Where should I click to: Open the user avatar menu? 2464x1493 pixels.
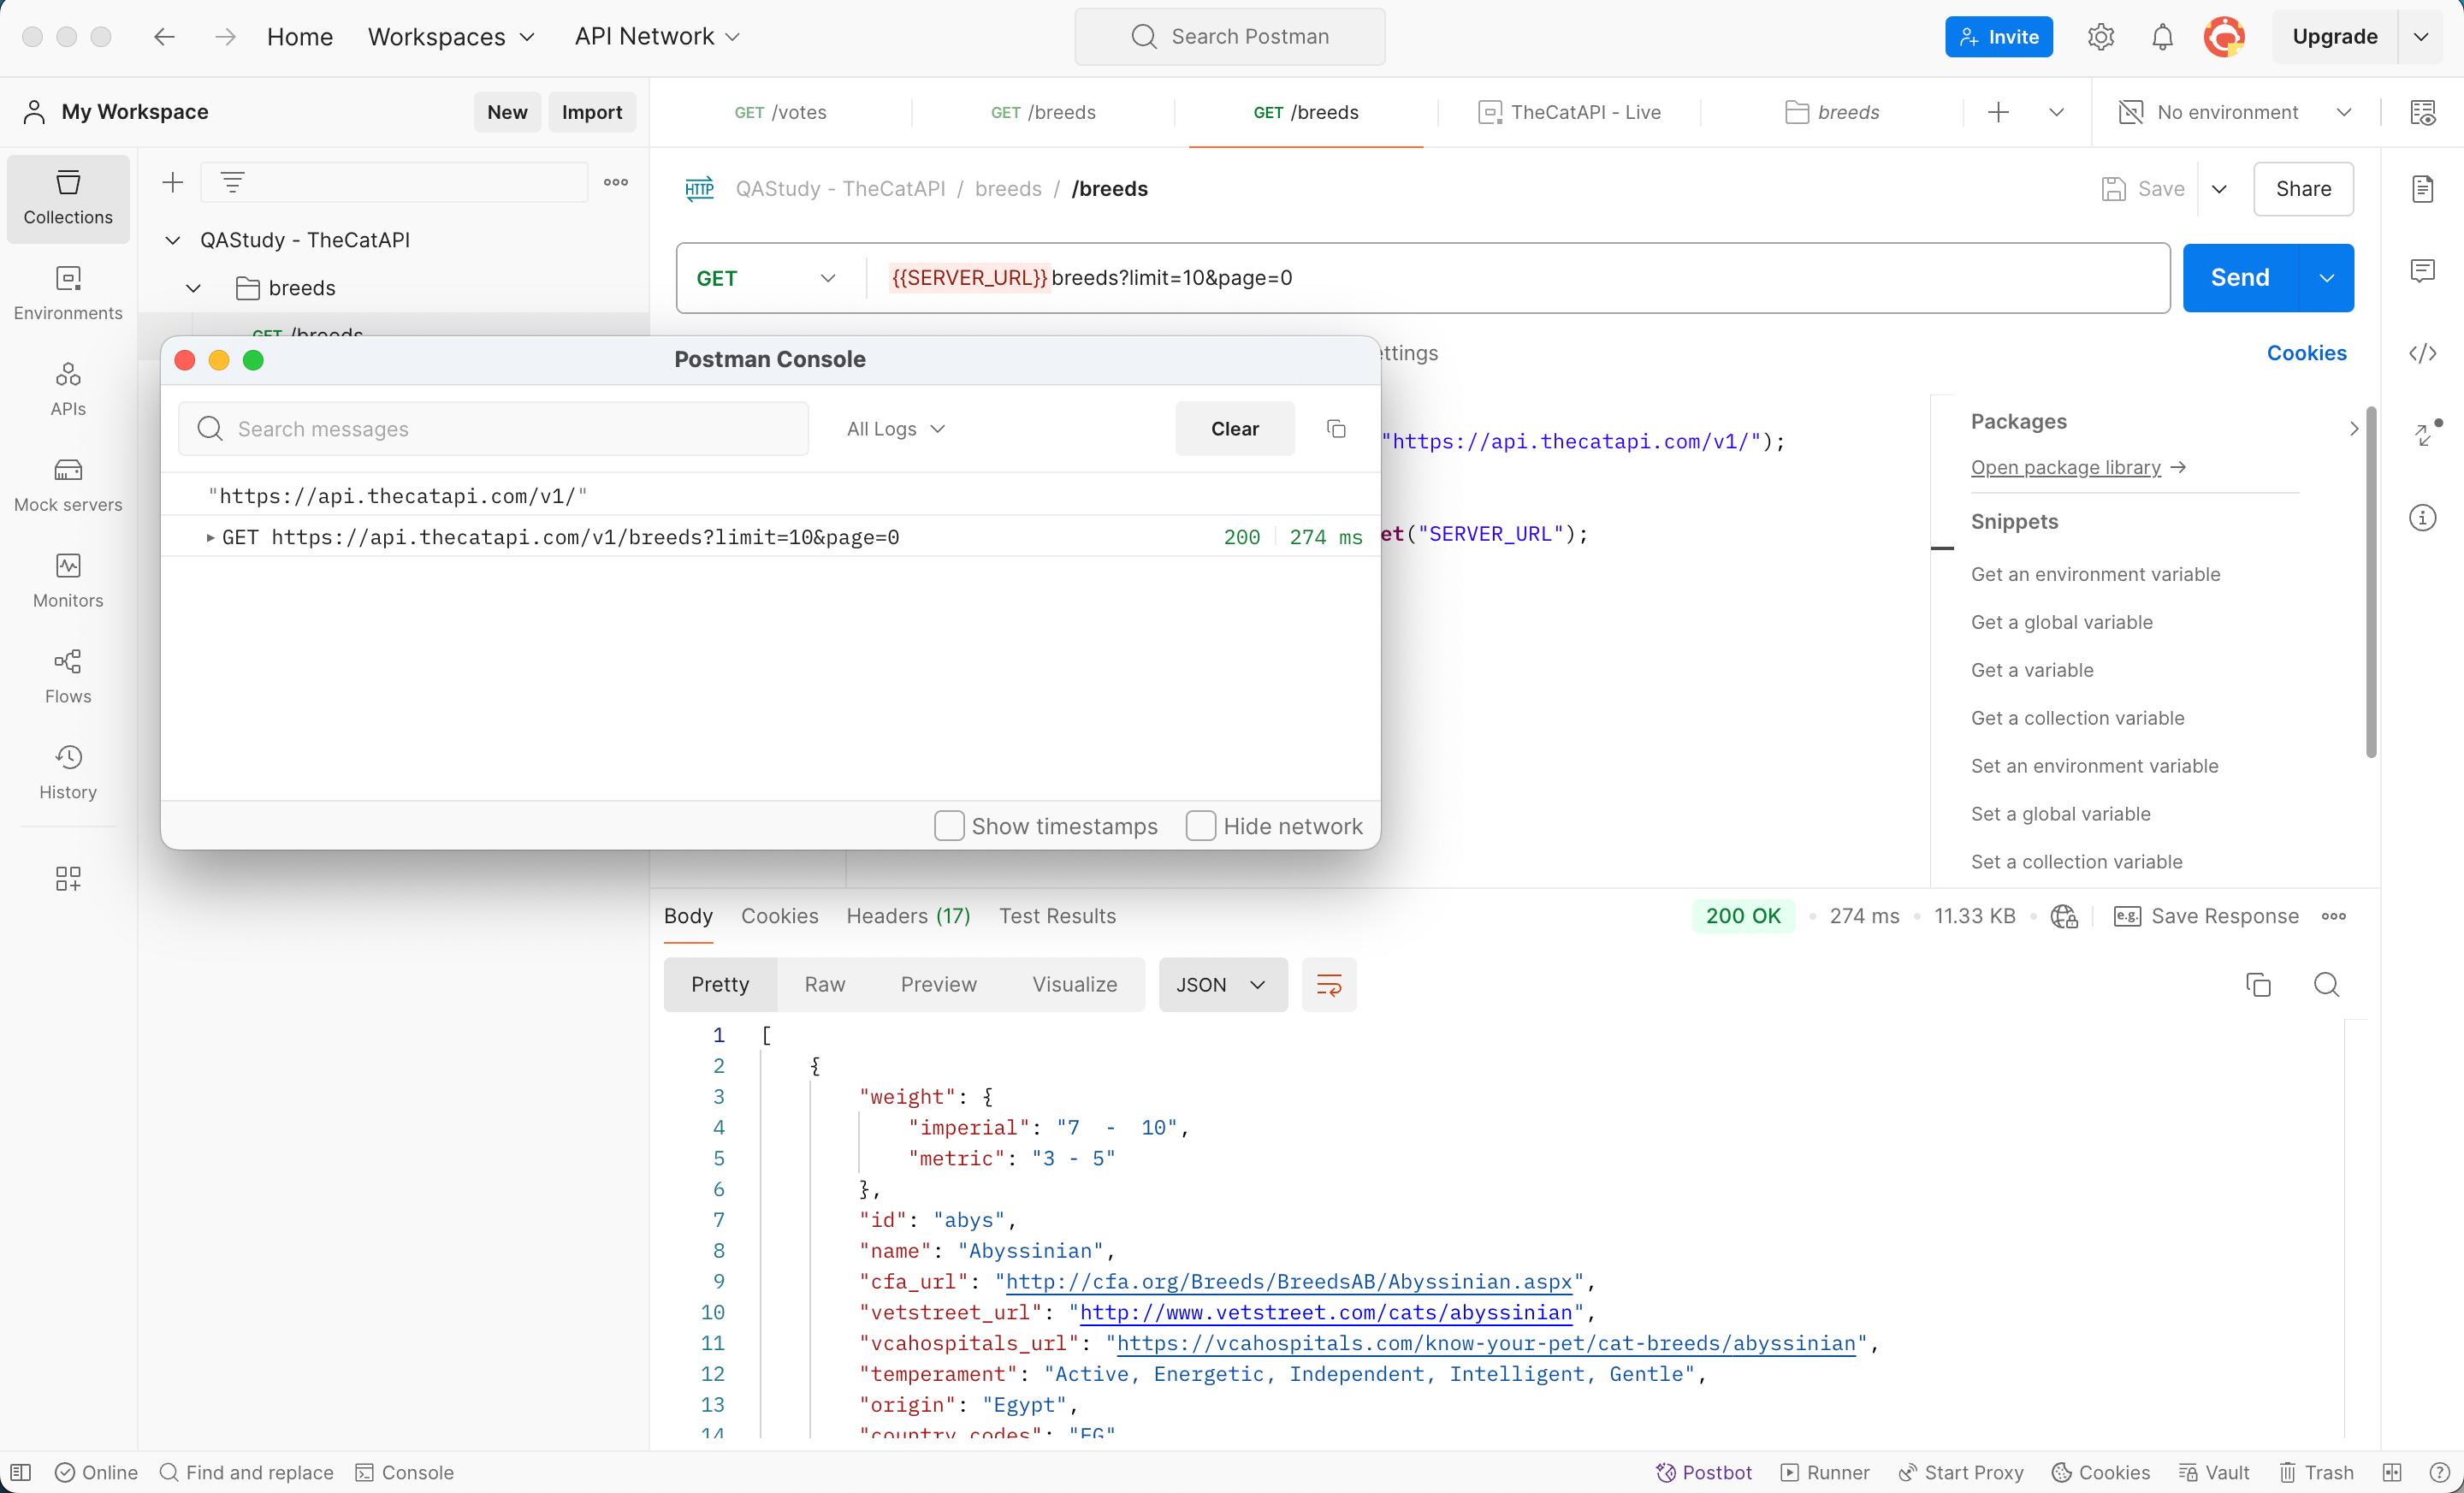coord(2224,37)
